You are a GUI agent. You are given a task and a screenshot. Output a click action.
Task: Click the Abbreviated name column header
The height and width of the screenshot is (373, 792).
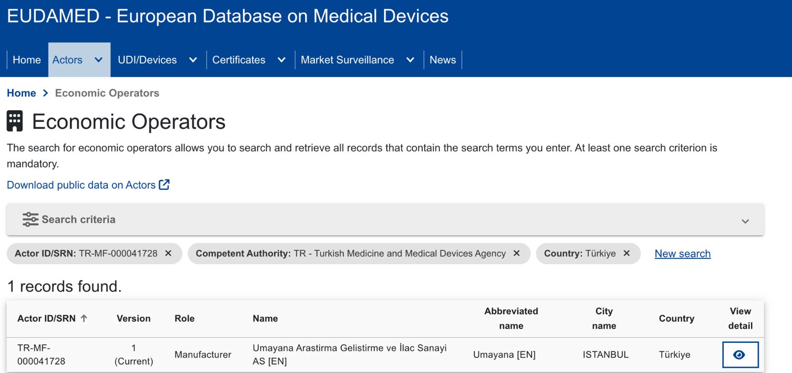(511, 319)
